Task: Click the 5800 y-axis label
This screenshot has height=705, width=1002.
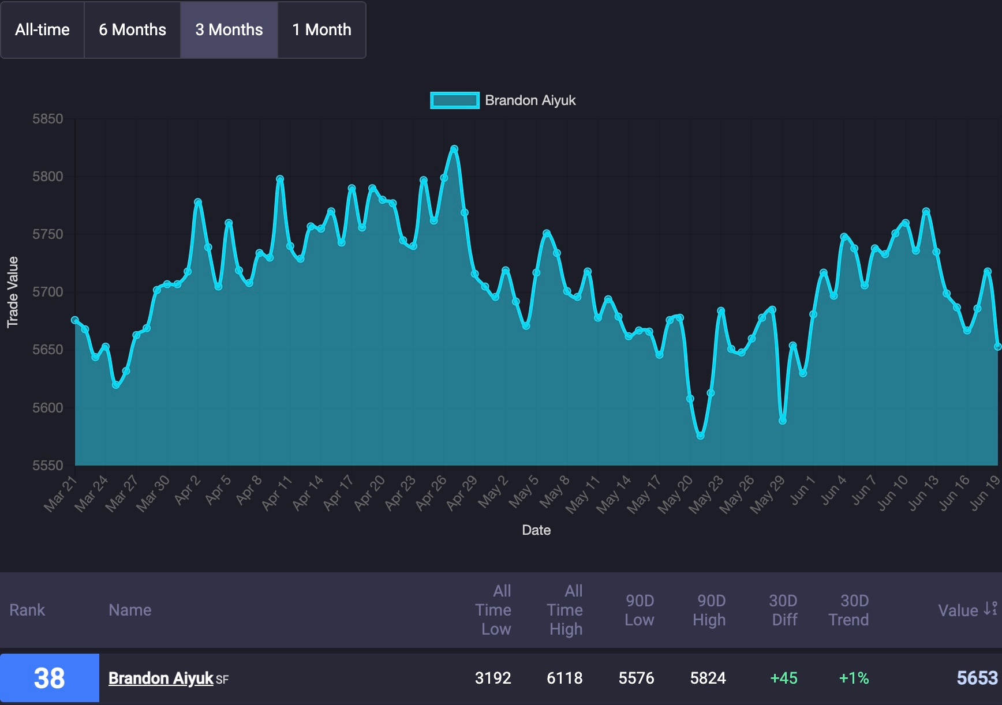Action: (47, 177)
